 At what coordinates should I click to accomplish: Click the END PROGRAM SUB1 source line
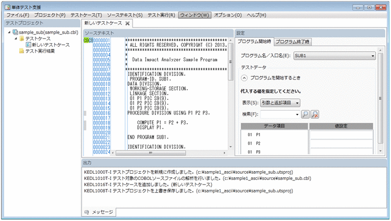click(148, 137)
